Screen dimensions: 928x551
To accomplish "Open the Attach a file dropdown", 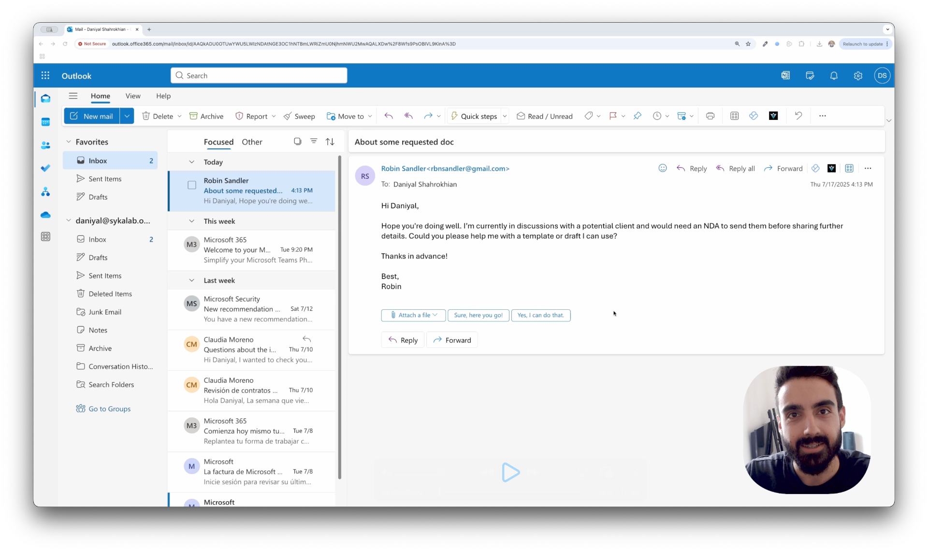I will 414,315.
